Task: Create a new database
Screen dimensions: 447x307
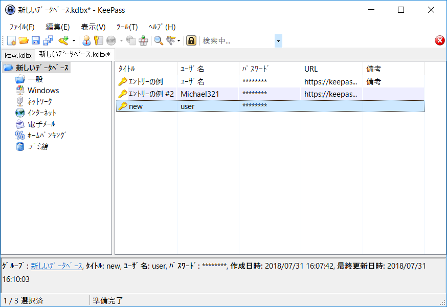Action: point(12,40)
